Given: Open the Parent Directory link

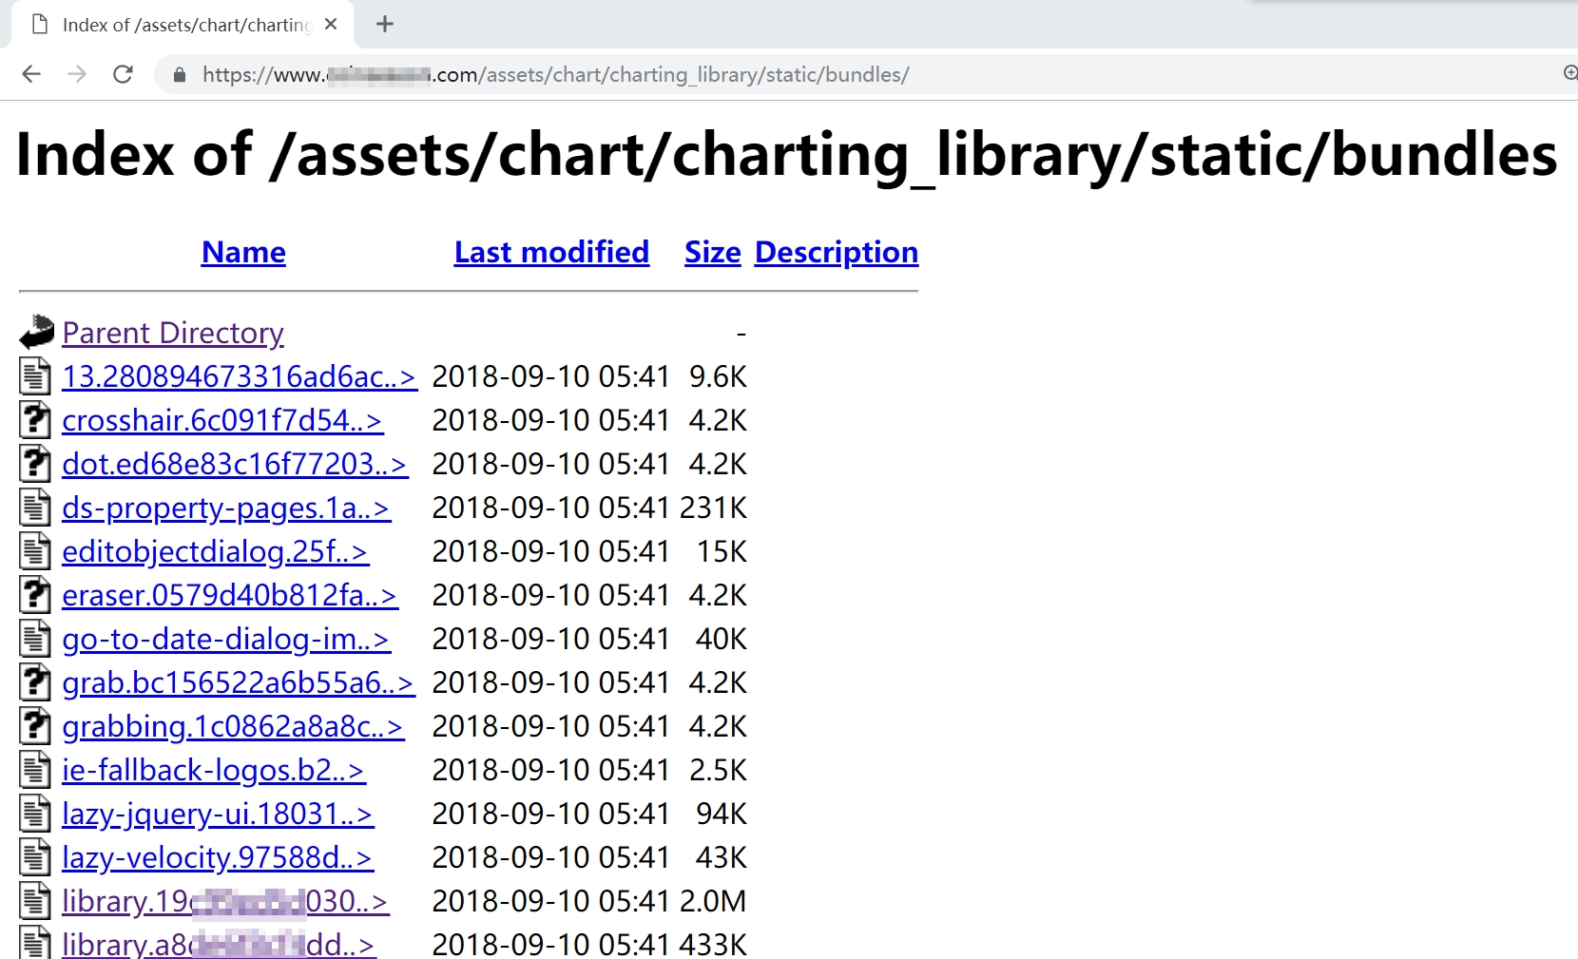Looking at the screenshot, I should coord(173,333).
